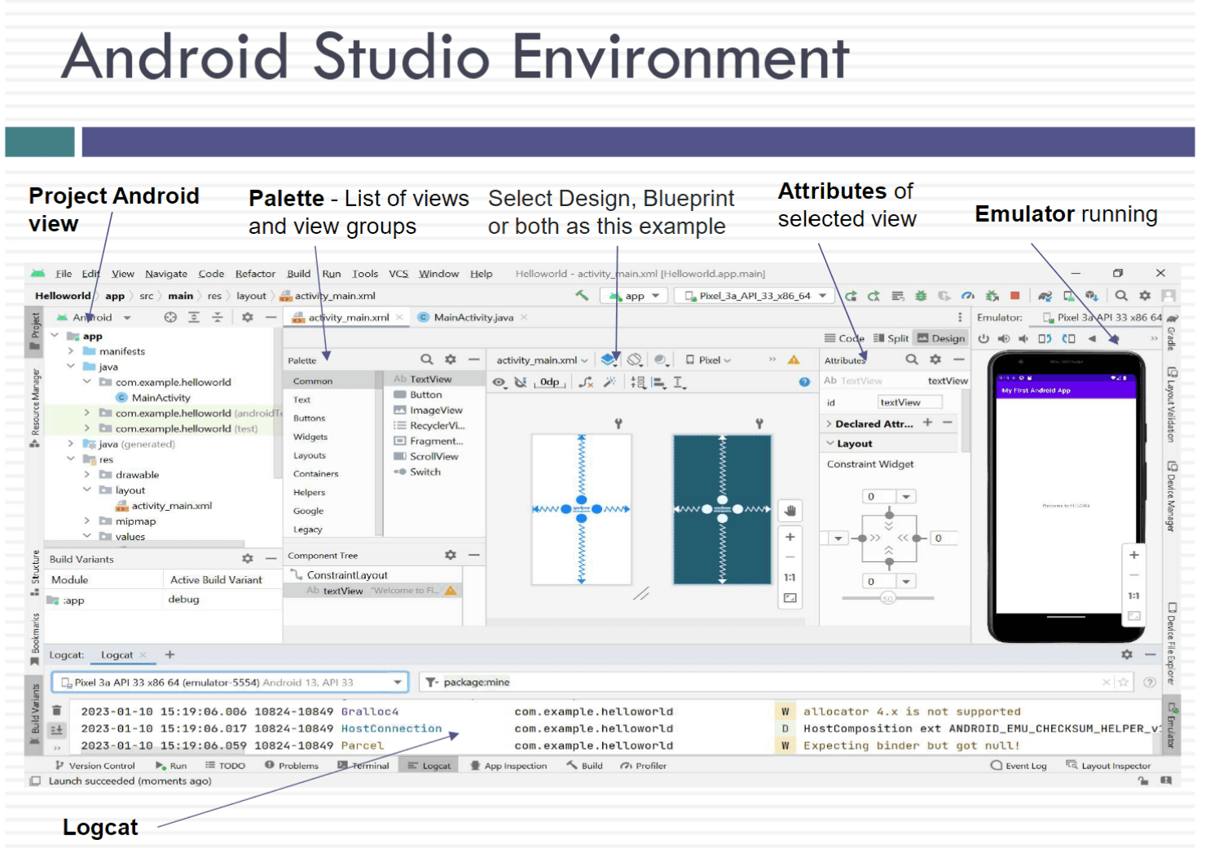Screen dimensions: 1210x862
Task: Open the Profile app gauge icon
Action: pos(967,296)
